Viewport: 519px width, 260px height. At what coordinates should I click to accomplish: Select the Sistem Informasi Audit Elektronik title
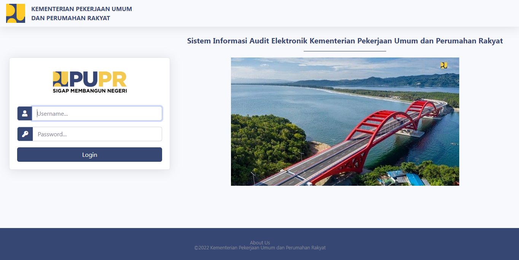[x=344, y=41]
